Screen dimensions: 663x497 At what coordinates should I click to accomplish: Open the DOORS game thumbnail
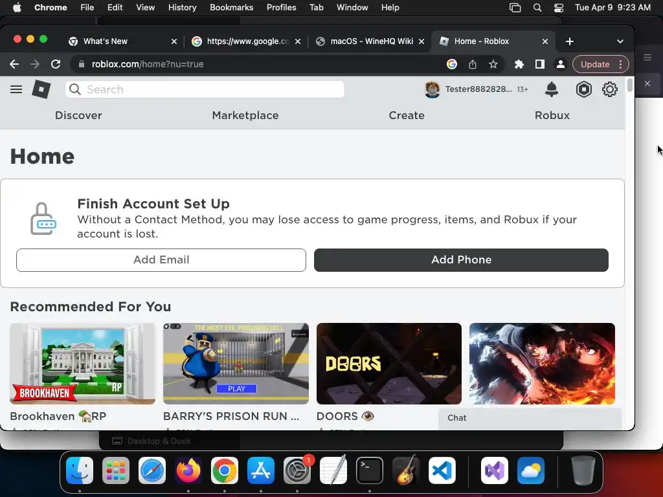(388, 364)
